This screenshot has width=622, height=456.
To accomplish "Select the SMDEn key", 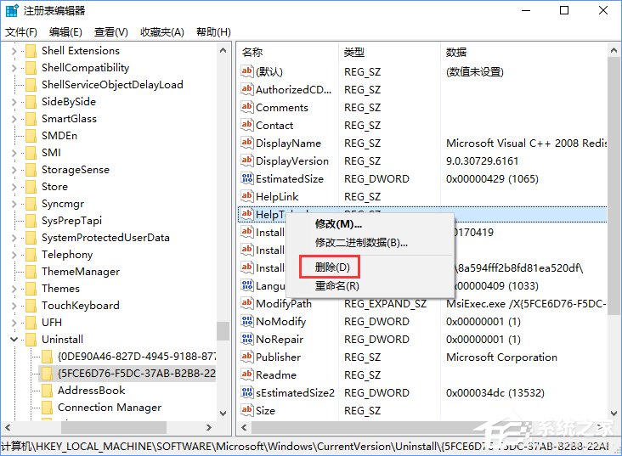I will tap(59, 136).
